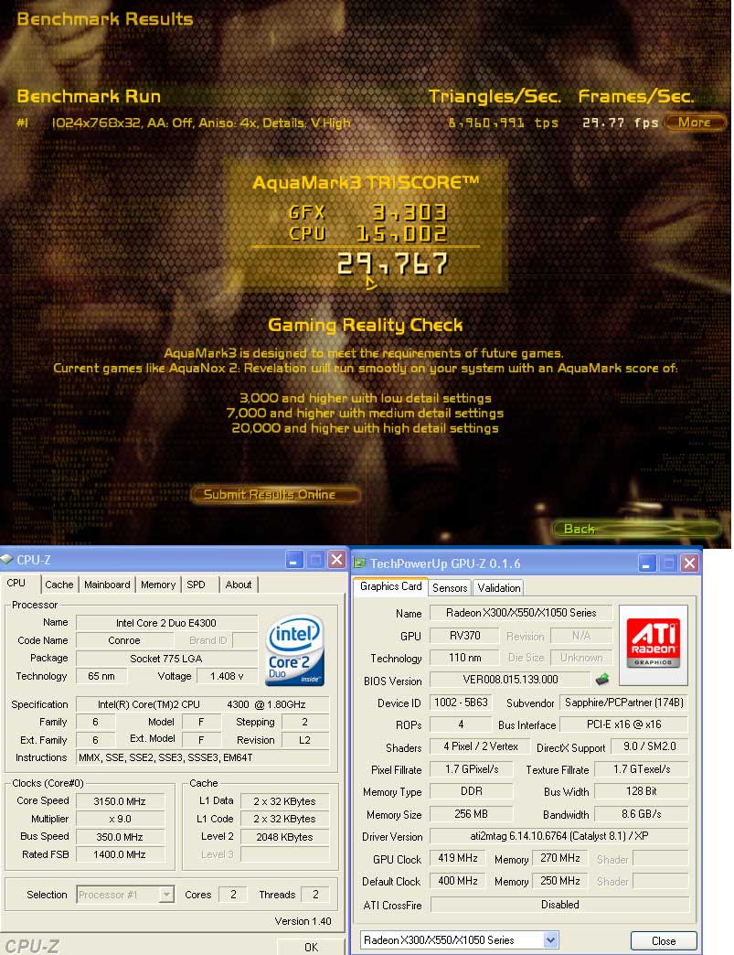The image size is (734, 955).
Task: Open the Validation tab in GPU-Z
Action: pos(499,588)
